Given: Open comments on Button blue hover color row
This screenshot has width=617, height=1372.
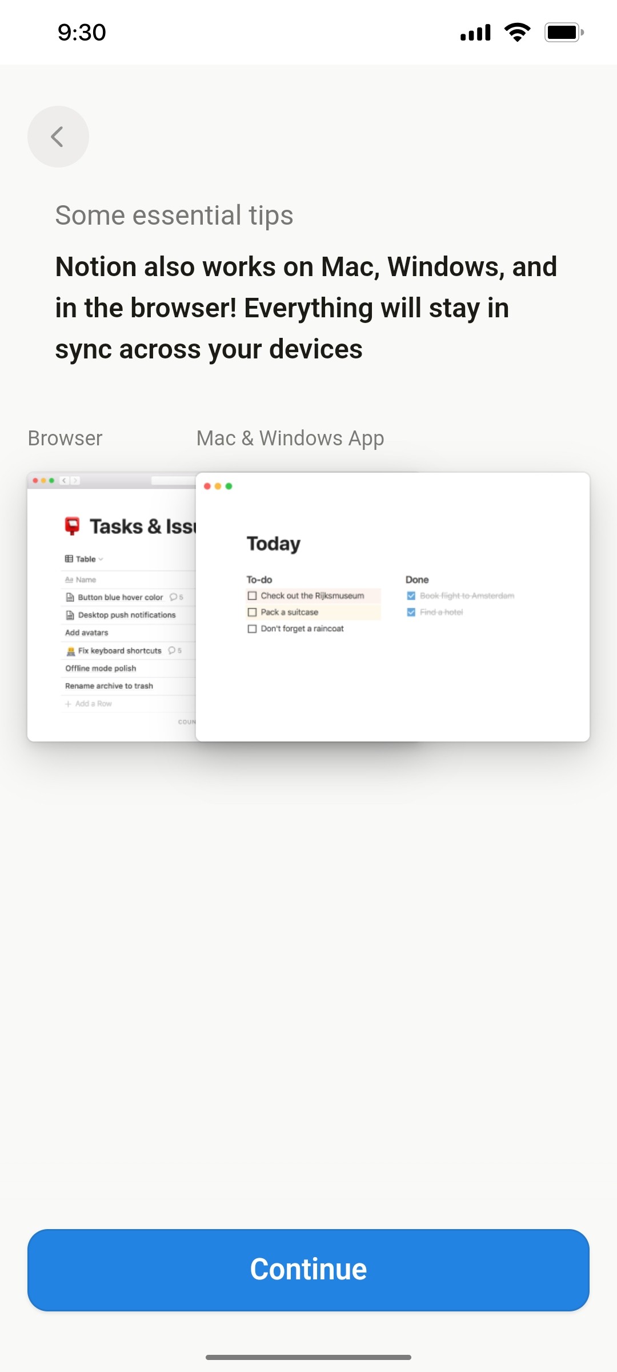Looking at the screenshot, I should coord(173,597).
